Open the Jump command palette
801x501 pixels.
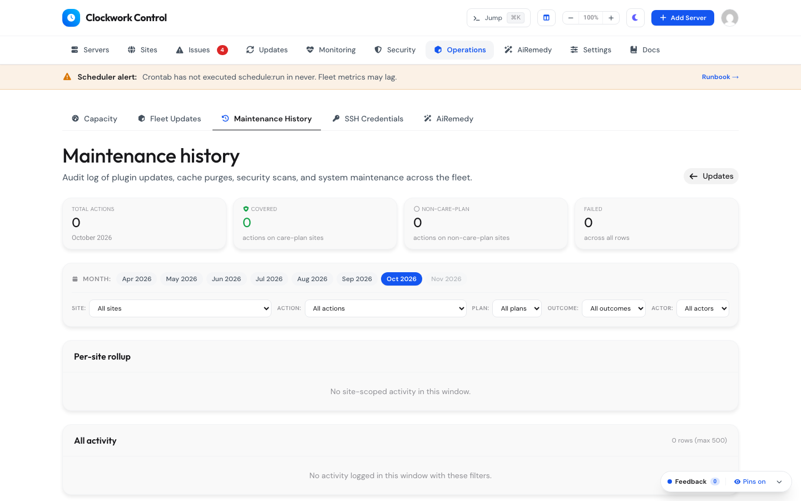coord(498,18)
